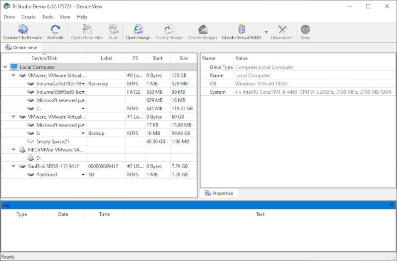
Task: Open the Create Virtual RAID dropdown arrow
Action: coord(266,32)
